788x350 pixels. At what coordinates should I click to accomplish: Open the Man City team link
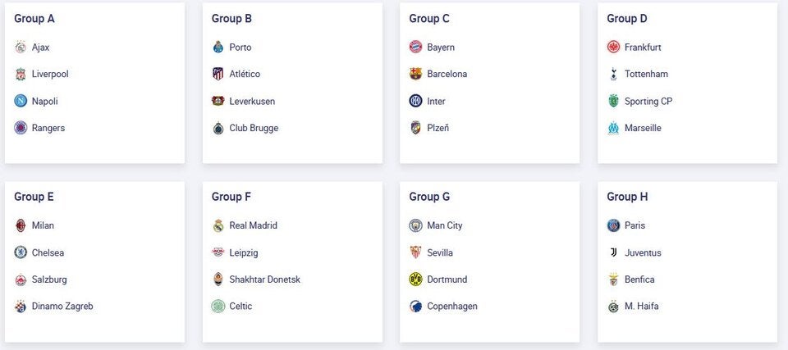[445, 225]
